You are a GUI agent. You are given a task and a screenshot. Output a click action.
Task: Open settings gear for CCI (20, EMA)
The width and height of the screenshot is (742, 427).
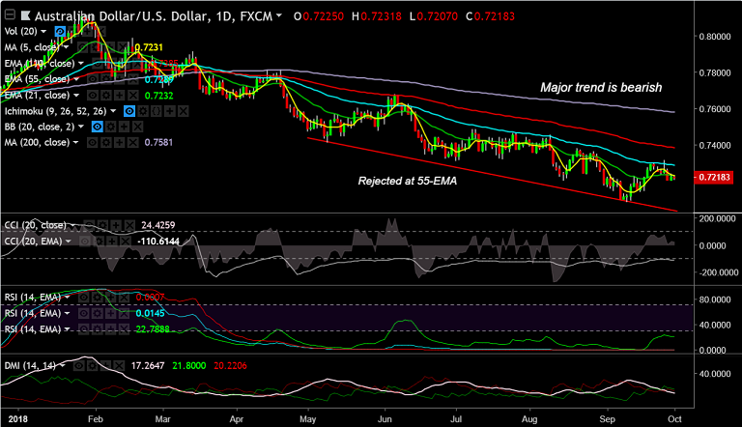(x=98, y=242)
